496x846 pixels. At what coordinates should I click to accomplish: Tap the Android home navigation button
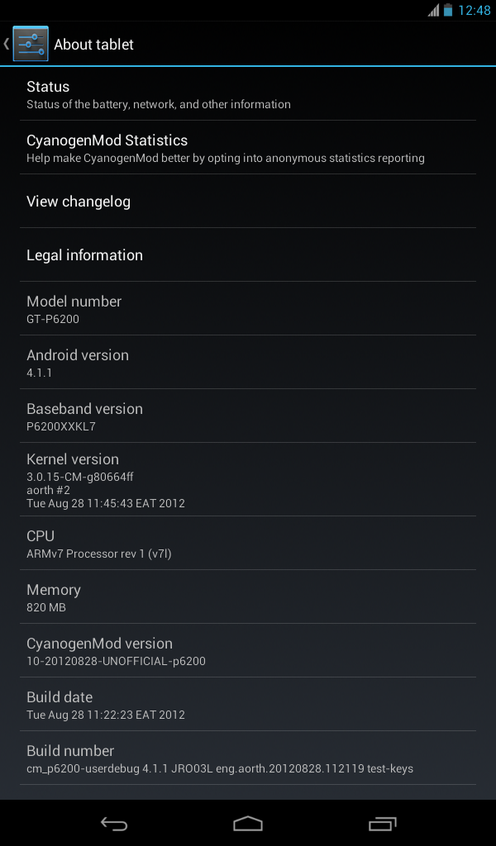[248, 824]
